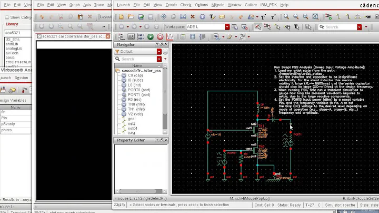This screenshot has width=379, height=213.
Task: Close the Property Editor panel
Action: (x=166, y=140)
